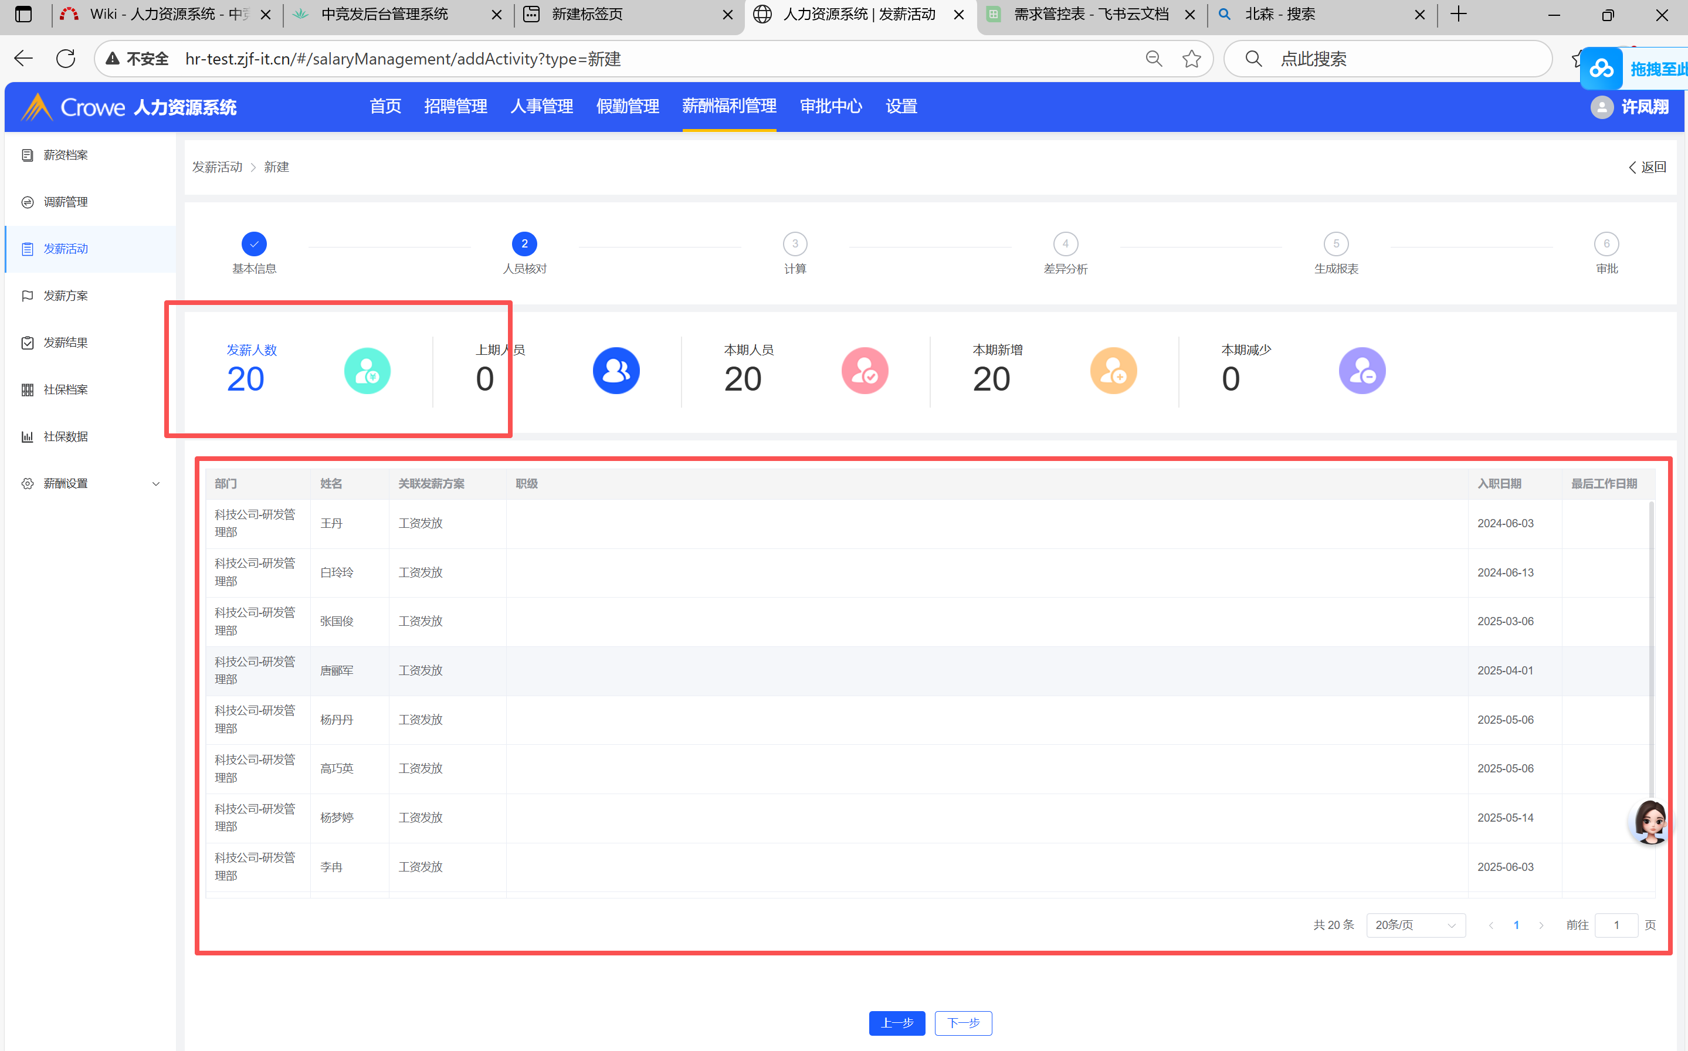Click the purple reduced staff icon
Viewport: 1688px width, 1051px height.
(x=1362, y=371)
